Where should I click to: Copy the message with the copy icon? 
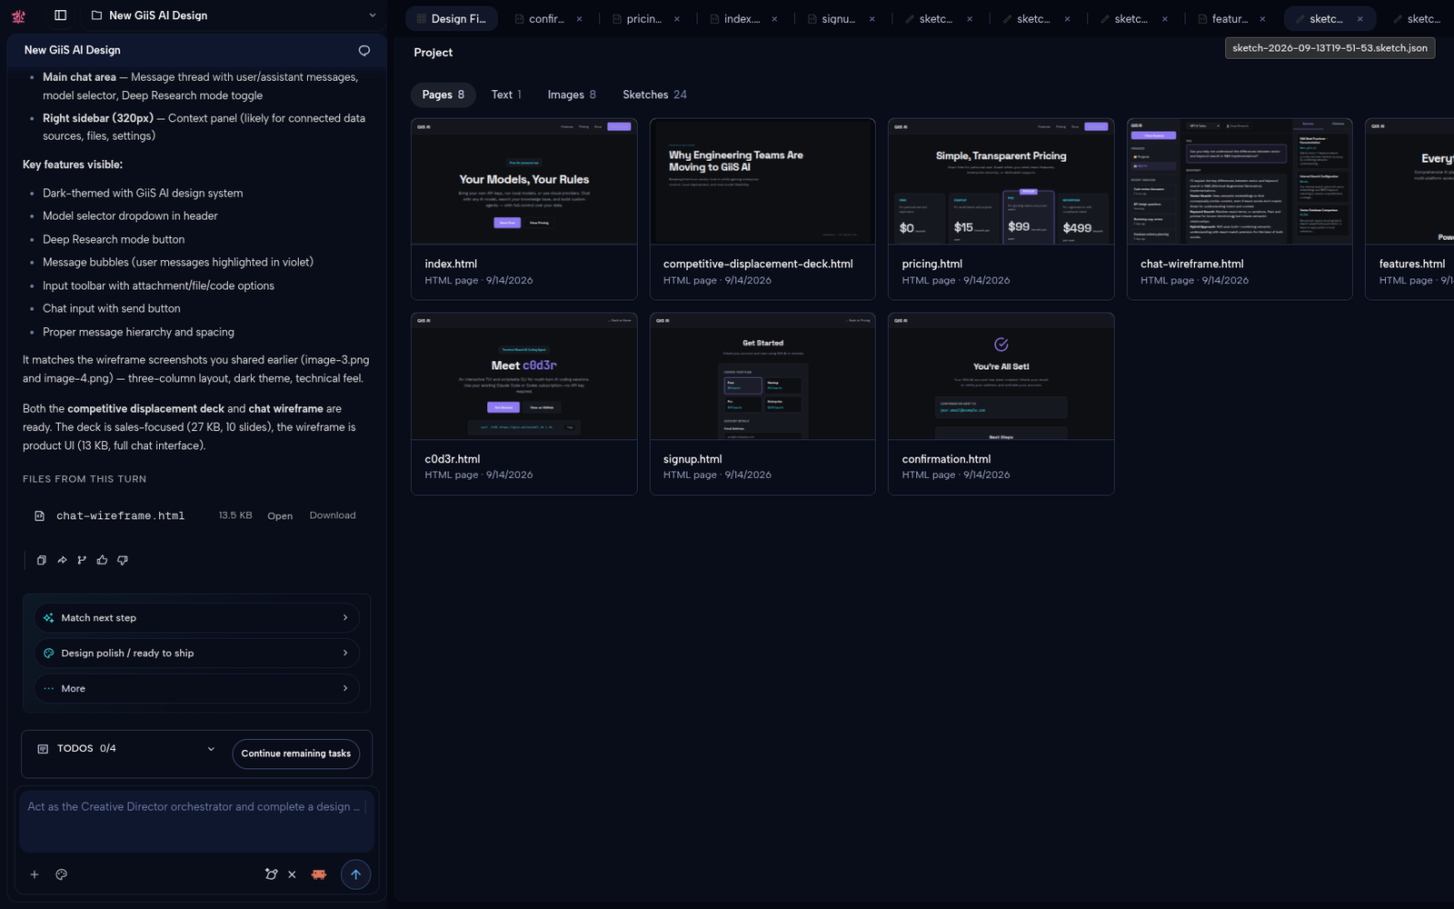(x=41, y=560)
